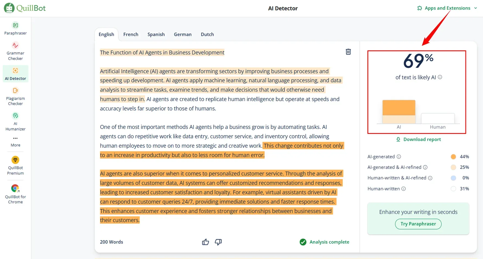The image size is (483, 259).
Task: Click info icon next to Human-written
Action: 403,189
